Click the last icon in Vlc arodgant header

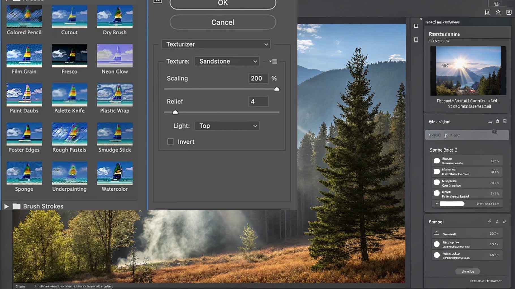(x=505, y=121)
